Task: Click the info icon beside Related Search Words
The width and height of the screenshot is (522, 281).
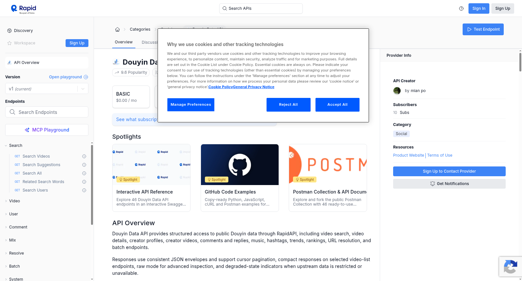Action: (84, 182)
